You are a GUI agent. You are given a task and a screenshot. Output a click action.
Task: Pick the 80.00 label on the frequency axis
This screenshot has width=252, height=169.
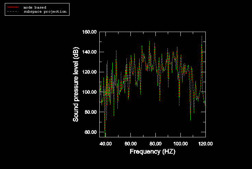point(155,143)
